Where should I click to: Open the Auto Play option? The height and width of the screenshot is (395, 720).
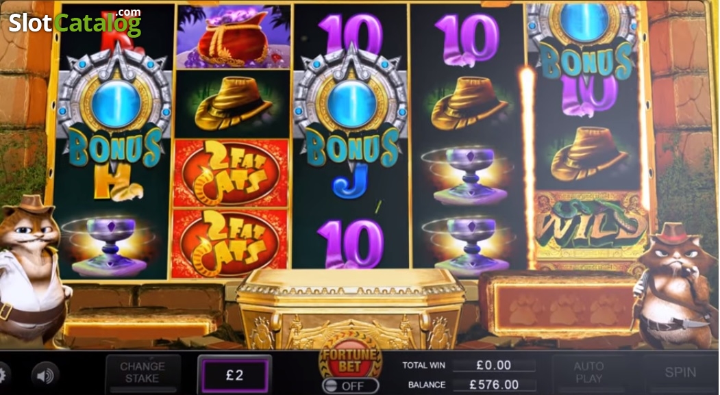point(588,372)
